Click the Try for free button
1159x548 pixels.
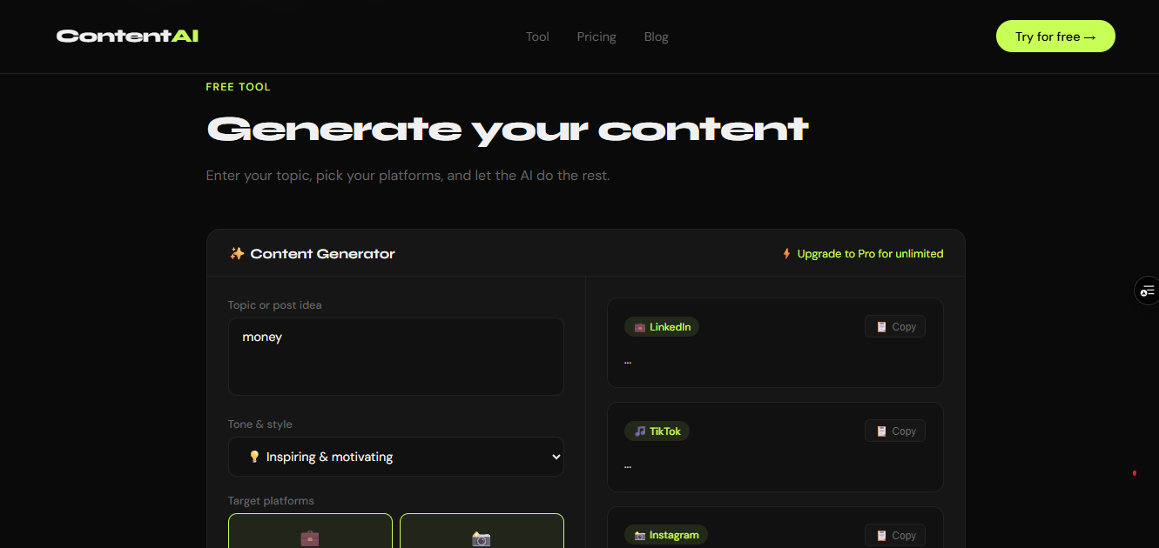click(x=1055, y=37)
